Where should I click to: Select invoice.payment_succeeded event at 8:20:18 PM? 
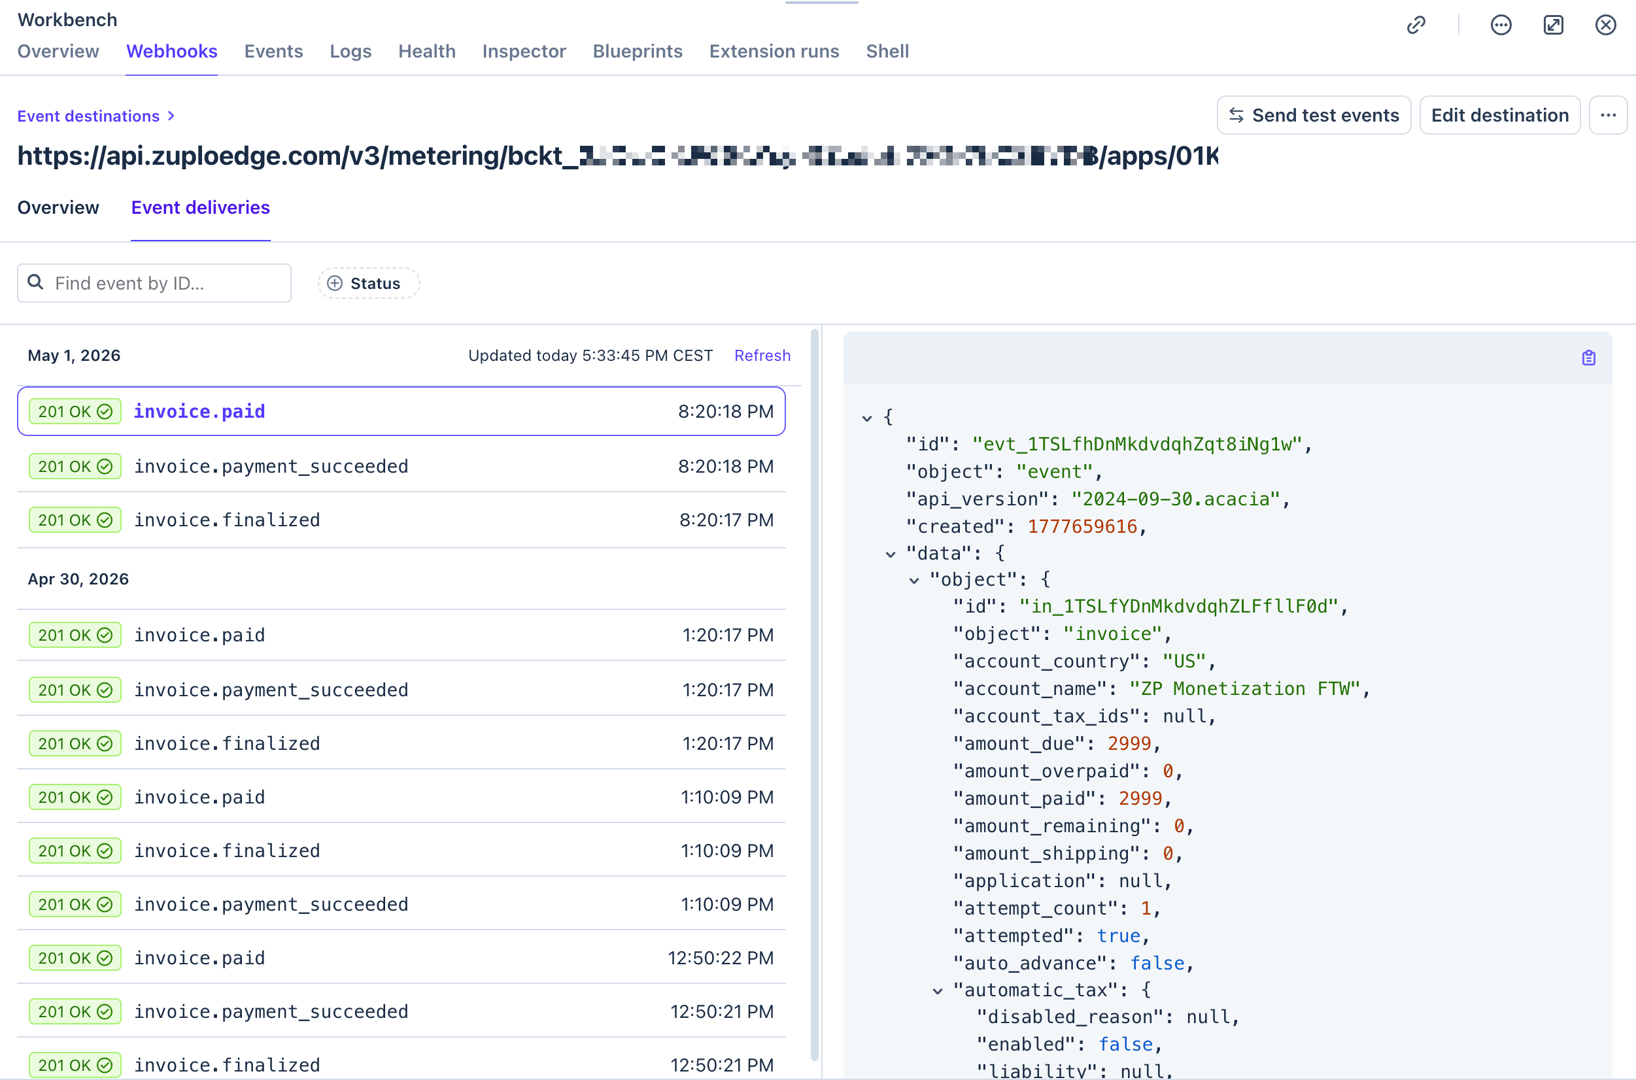coord(401,466)
